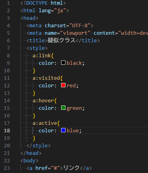Screen dimensions: 148x173
Task: Click the color property on line 15
Action: [x=46, y=108]
